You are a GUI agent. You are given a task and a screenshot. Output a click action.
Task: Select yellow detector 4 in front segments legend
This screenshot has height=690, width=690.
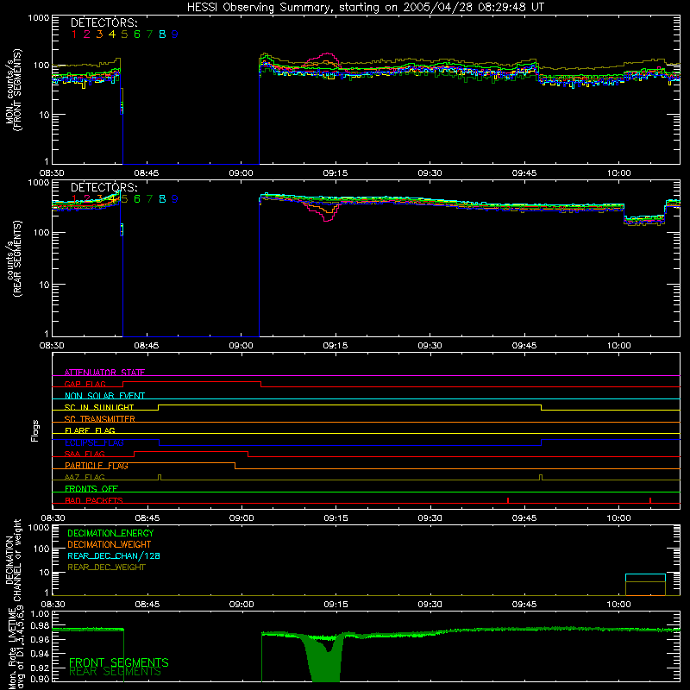pyautogui.click(x=112, y=34)
